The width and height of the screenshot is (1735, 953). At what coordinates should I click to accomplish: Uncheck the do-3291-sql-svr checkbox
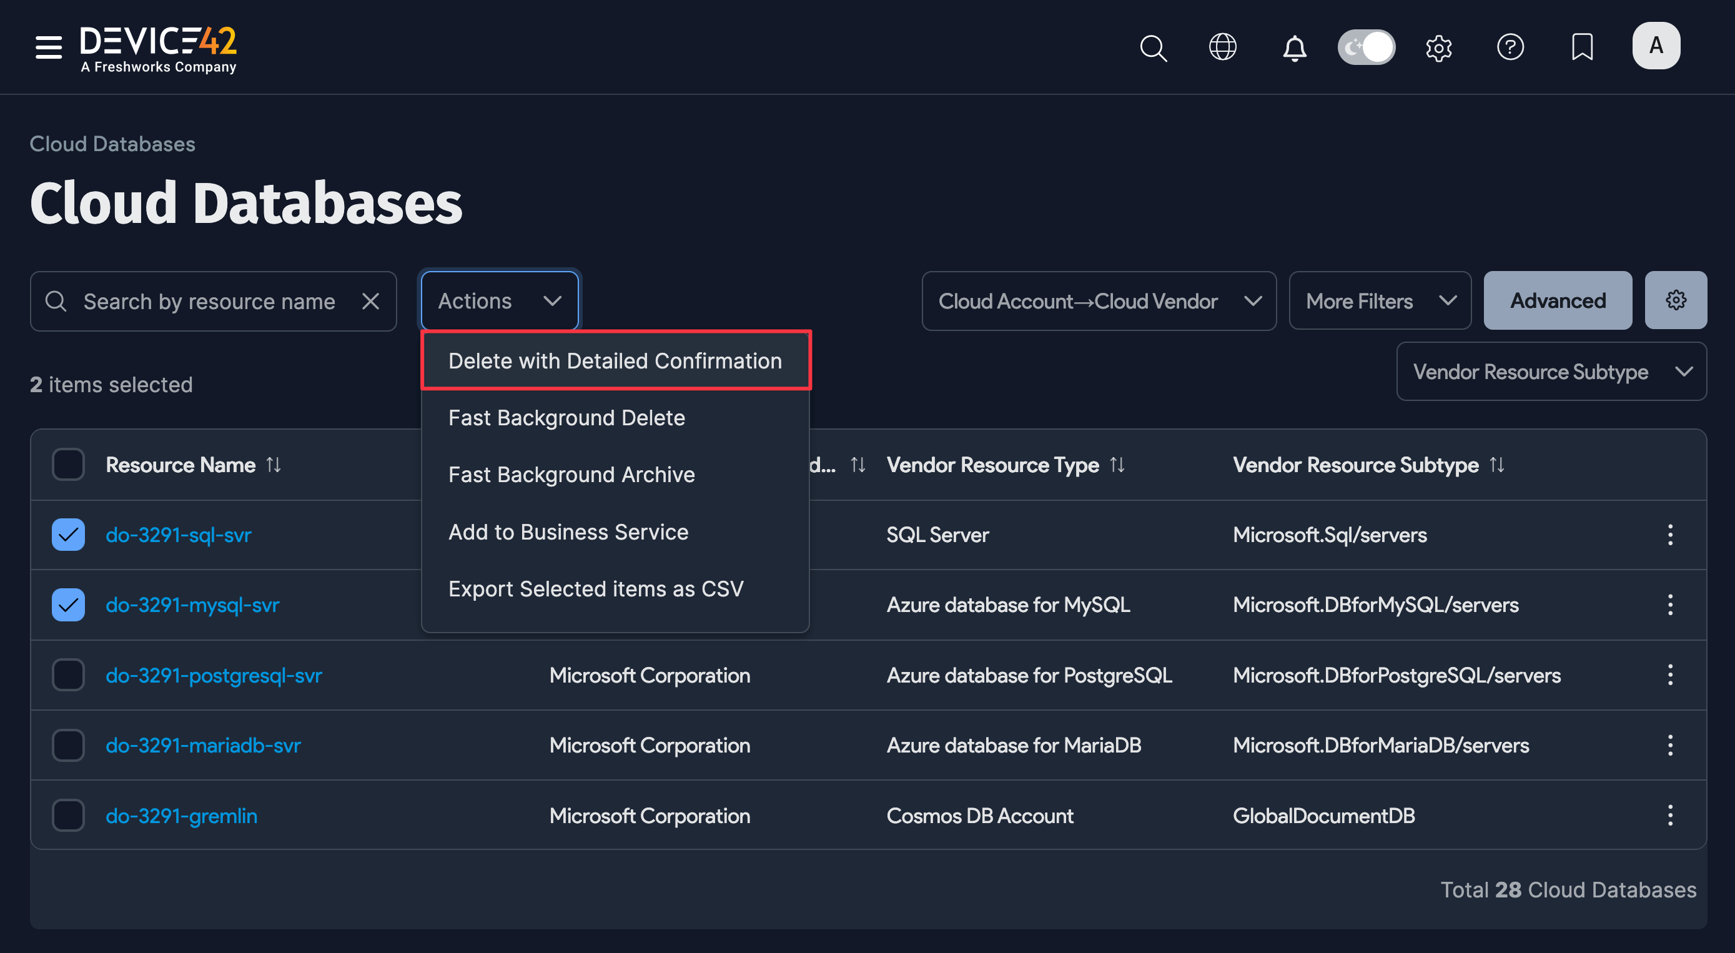click(x=68, y=535)
